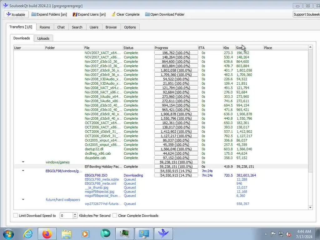This screenshot has width=320, height=240.
Task: Decrease speed limit with down arrow
Action: (75, 217)
